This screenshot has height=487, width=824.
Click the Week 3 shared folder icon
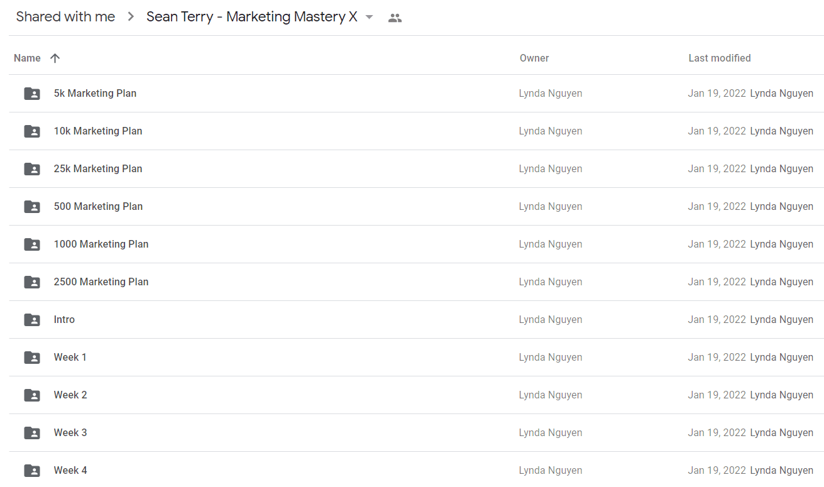[32, 433]
